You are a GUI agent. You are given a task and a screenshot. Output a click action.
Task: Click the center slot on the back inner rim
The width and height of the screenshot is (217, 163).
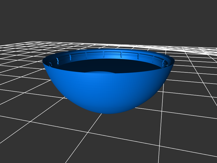click(104, 55)
